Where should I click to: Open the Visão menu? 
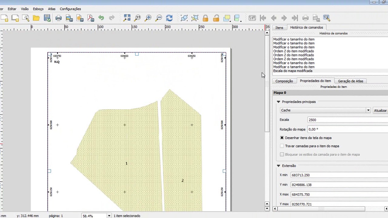point(25,9)
